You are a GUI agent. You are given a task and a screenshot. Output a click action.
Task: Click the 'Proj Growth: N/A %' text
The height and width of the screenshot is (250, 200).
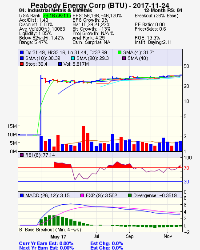click(93, 33)
